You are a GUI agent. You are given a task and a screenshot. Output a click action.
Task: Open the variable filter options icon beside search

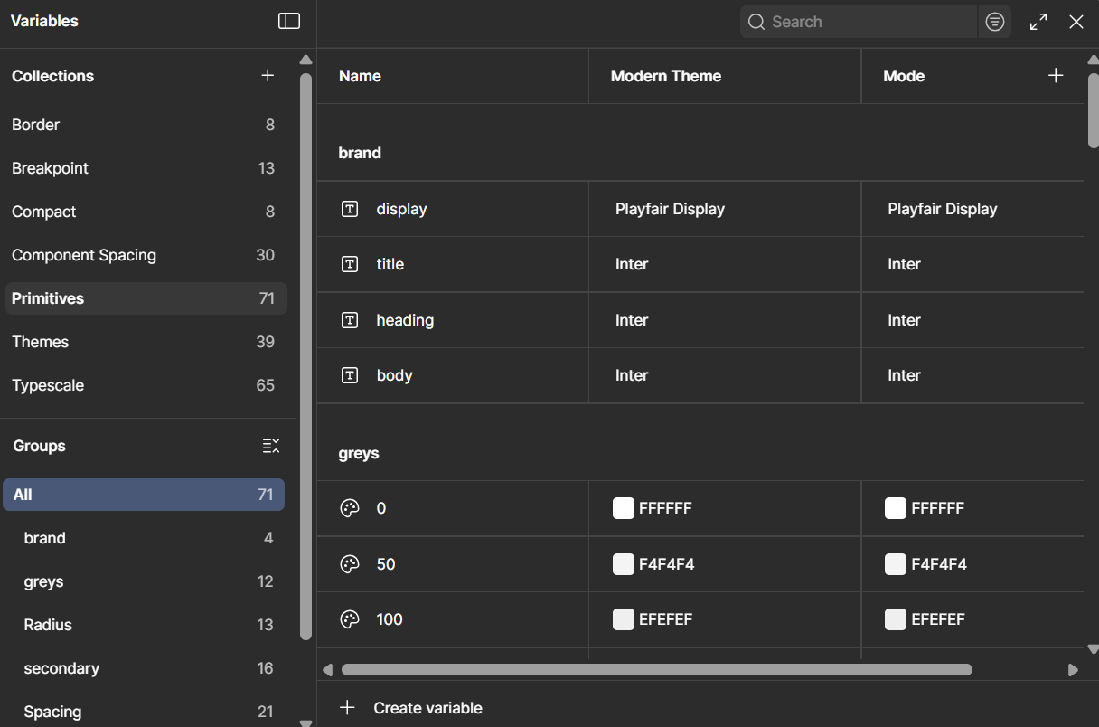[995, 21]
